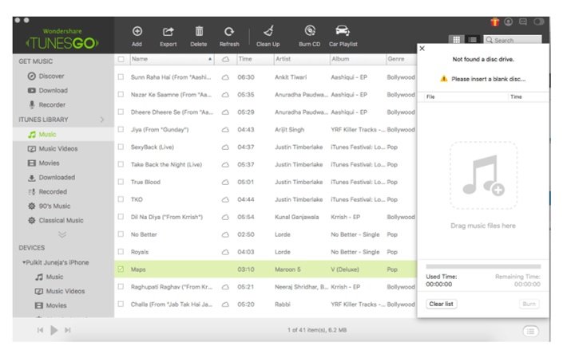Sort by the Artist column header
575x350 pixels.
[301, 59]
